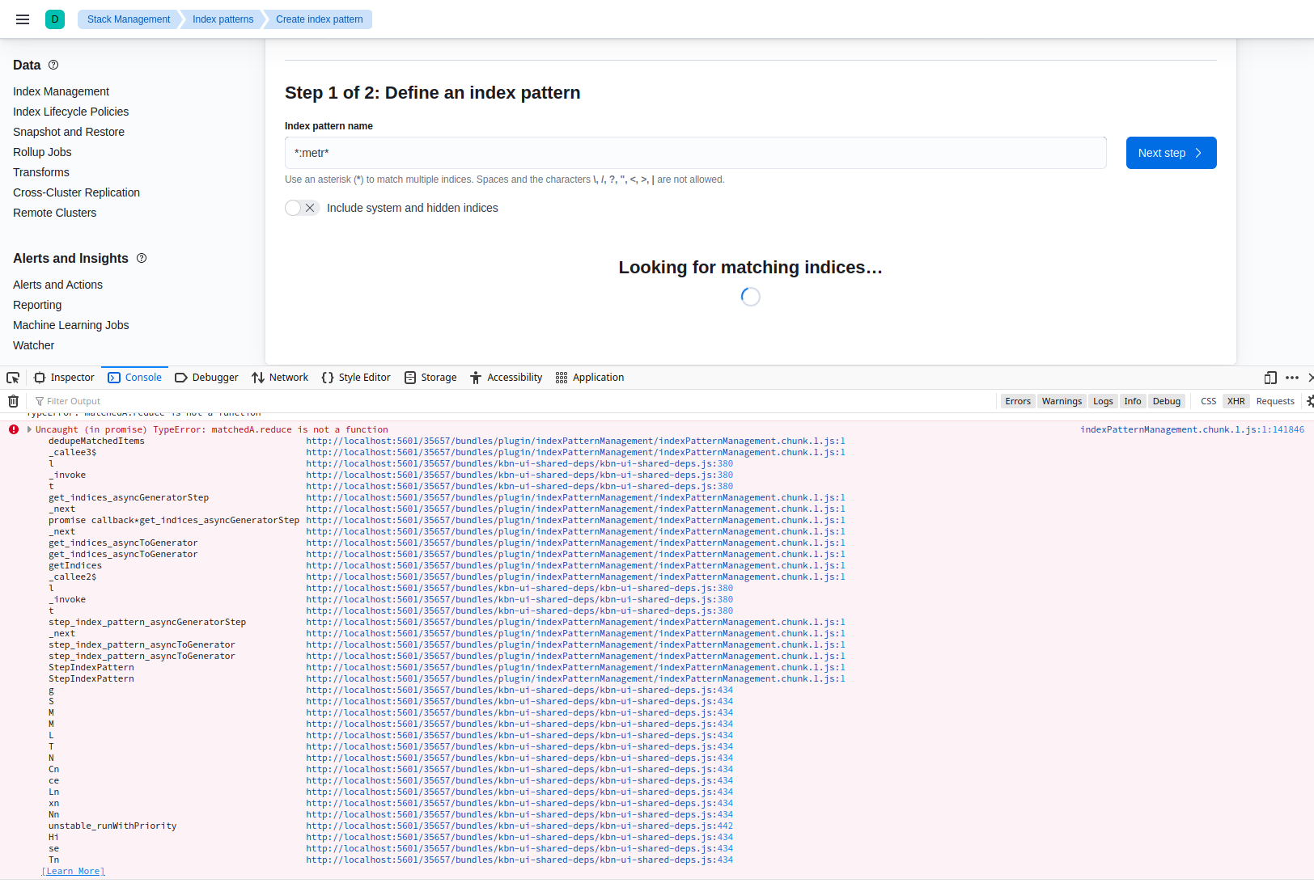1314x883 pixels.
Task: Select the Console tab
Action: pyautogui.click(x=135, y=378)
